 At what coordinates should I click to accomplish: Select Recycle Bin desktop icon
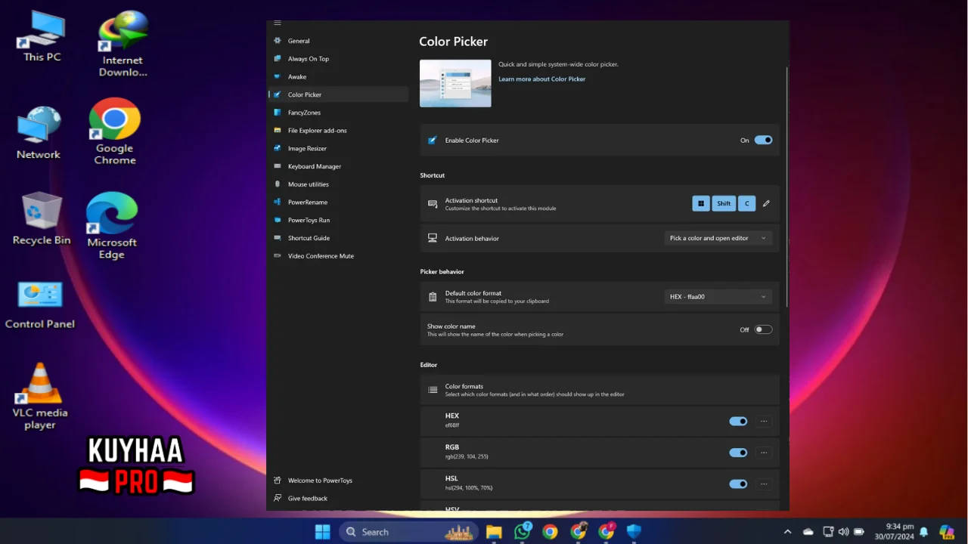pos(42,218)
